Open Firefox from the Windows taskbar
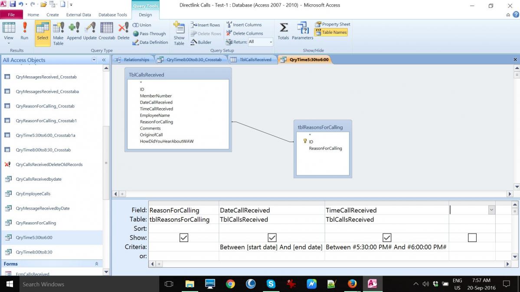The height and width of the screenshot is (292, 520). [x=352, y=284]
